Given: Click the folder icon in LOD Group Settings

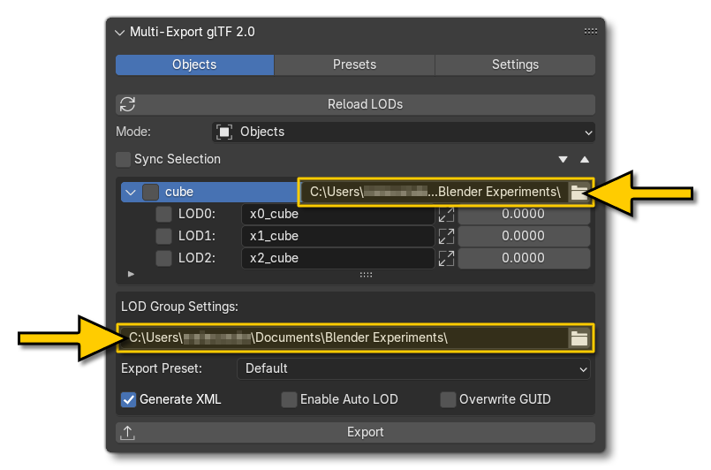Looking at the screenshot, I should point(579,337).
